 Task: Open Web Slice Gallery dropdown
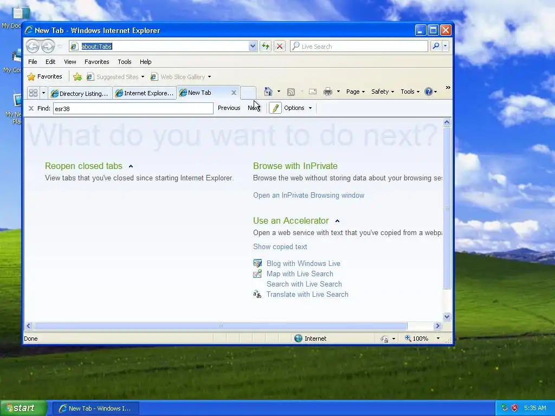pyautogui.click(x=180, y=77)
